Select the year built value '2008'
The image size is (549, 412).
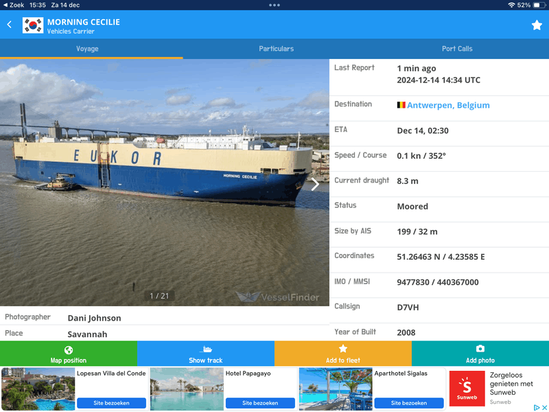[406, 332]
